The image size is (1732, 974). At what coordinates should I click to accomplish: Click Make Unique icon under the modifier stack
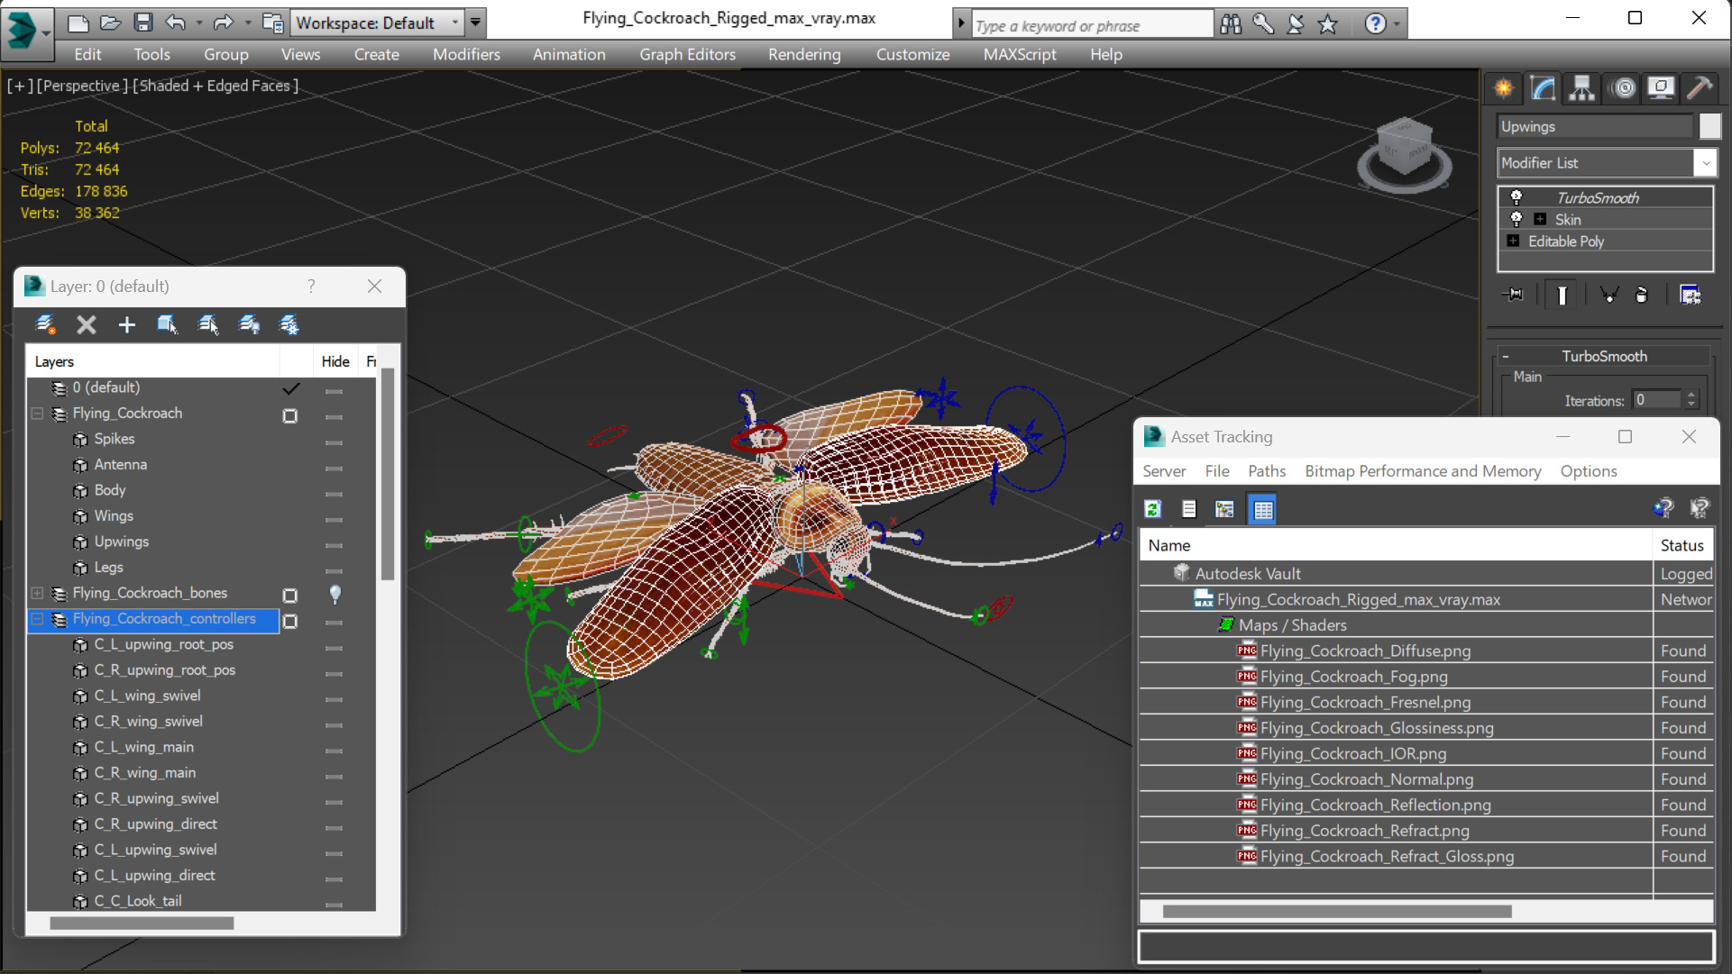click(1608, 295)
